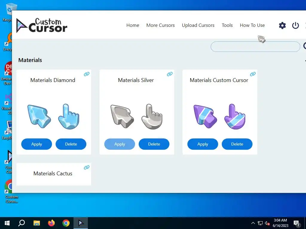Viewport: 306px width, 229px height.
Task: Apply the Materials Silver cursor
Action: (x=120, y=144)
